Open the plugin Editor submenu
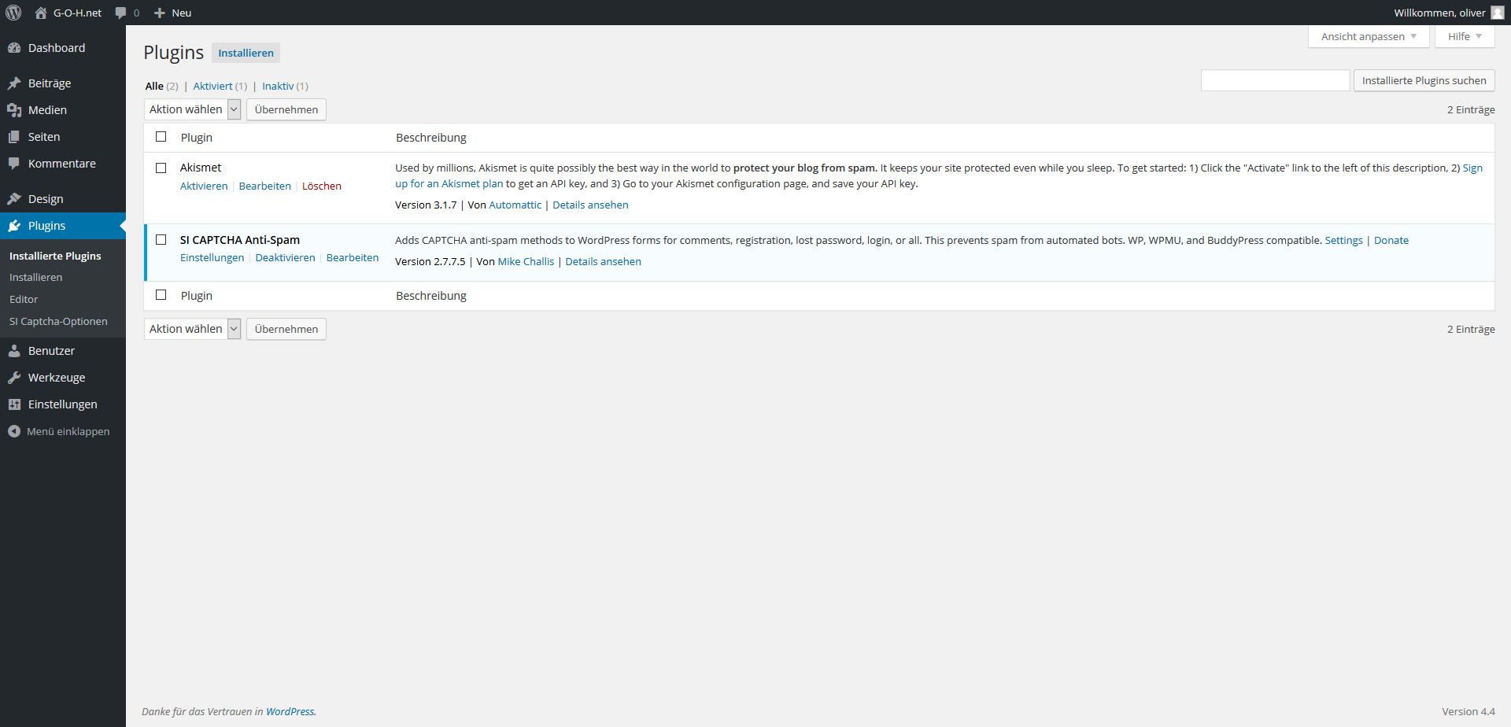This screenshot has height=727, width=1511. [24, 300]
